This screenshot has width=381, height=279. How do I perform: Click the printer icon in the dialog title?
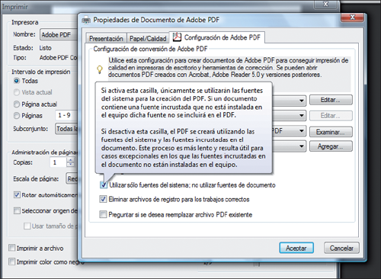[x=86, y=20]
